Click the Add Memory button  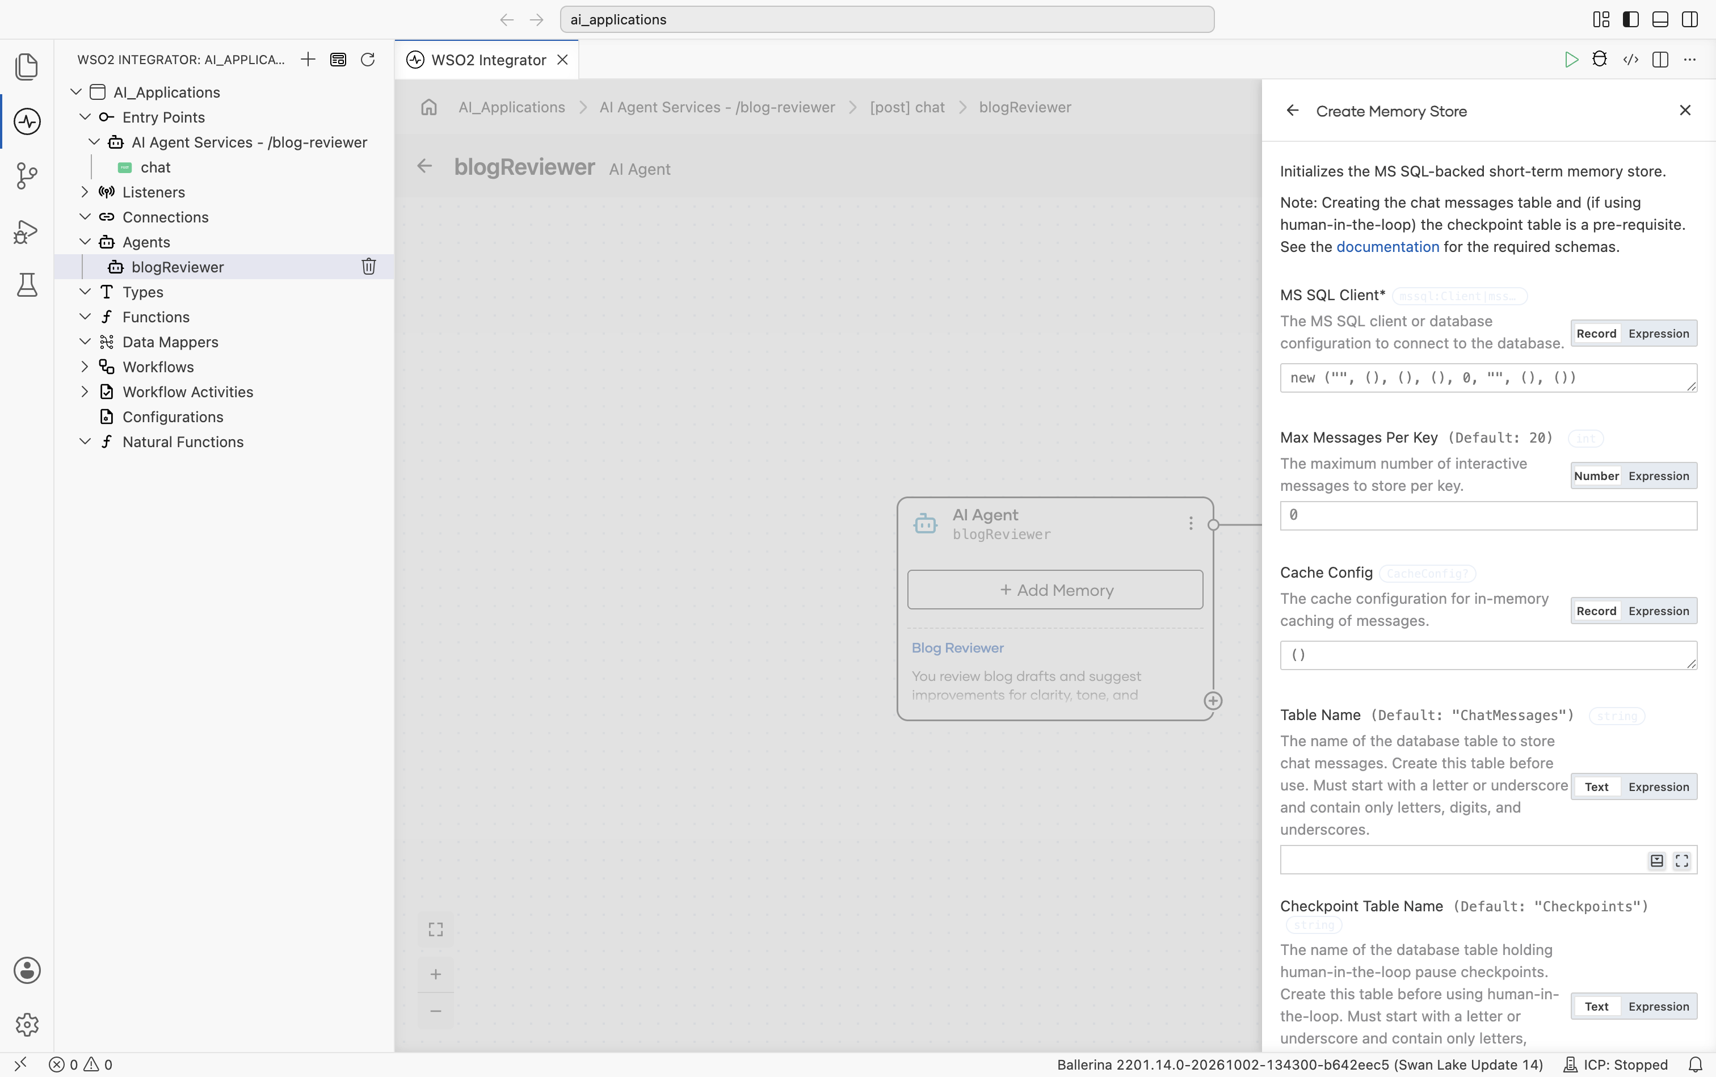point(1055,590)
